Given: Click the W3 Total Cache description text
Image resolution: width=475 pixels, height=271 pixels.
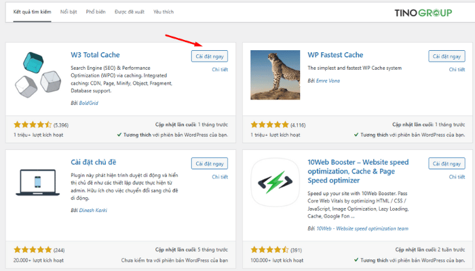Looking at the screenshot, I should (121, 79).
